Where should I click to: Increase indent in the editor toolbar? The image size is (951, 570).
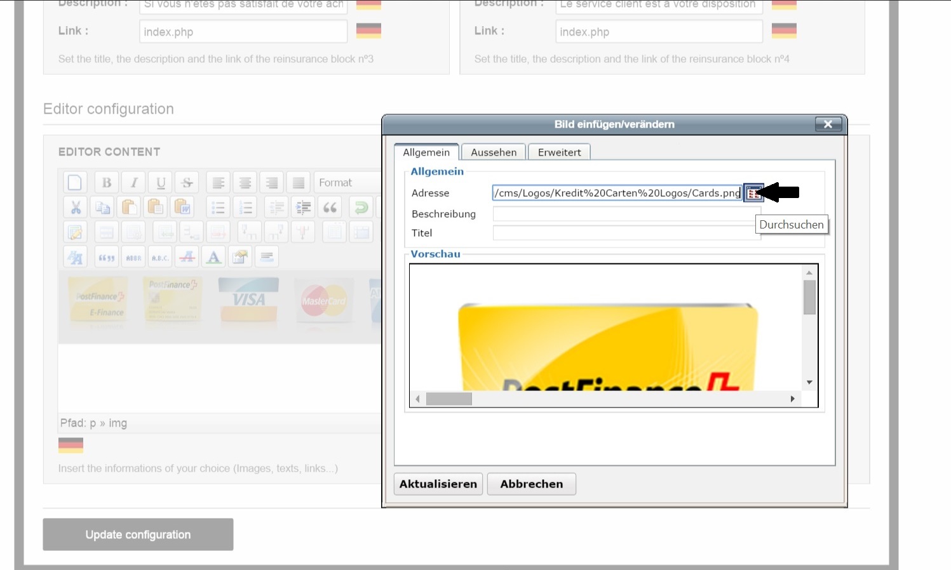tap(304, 208)
